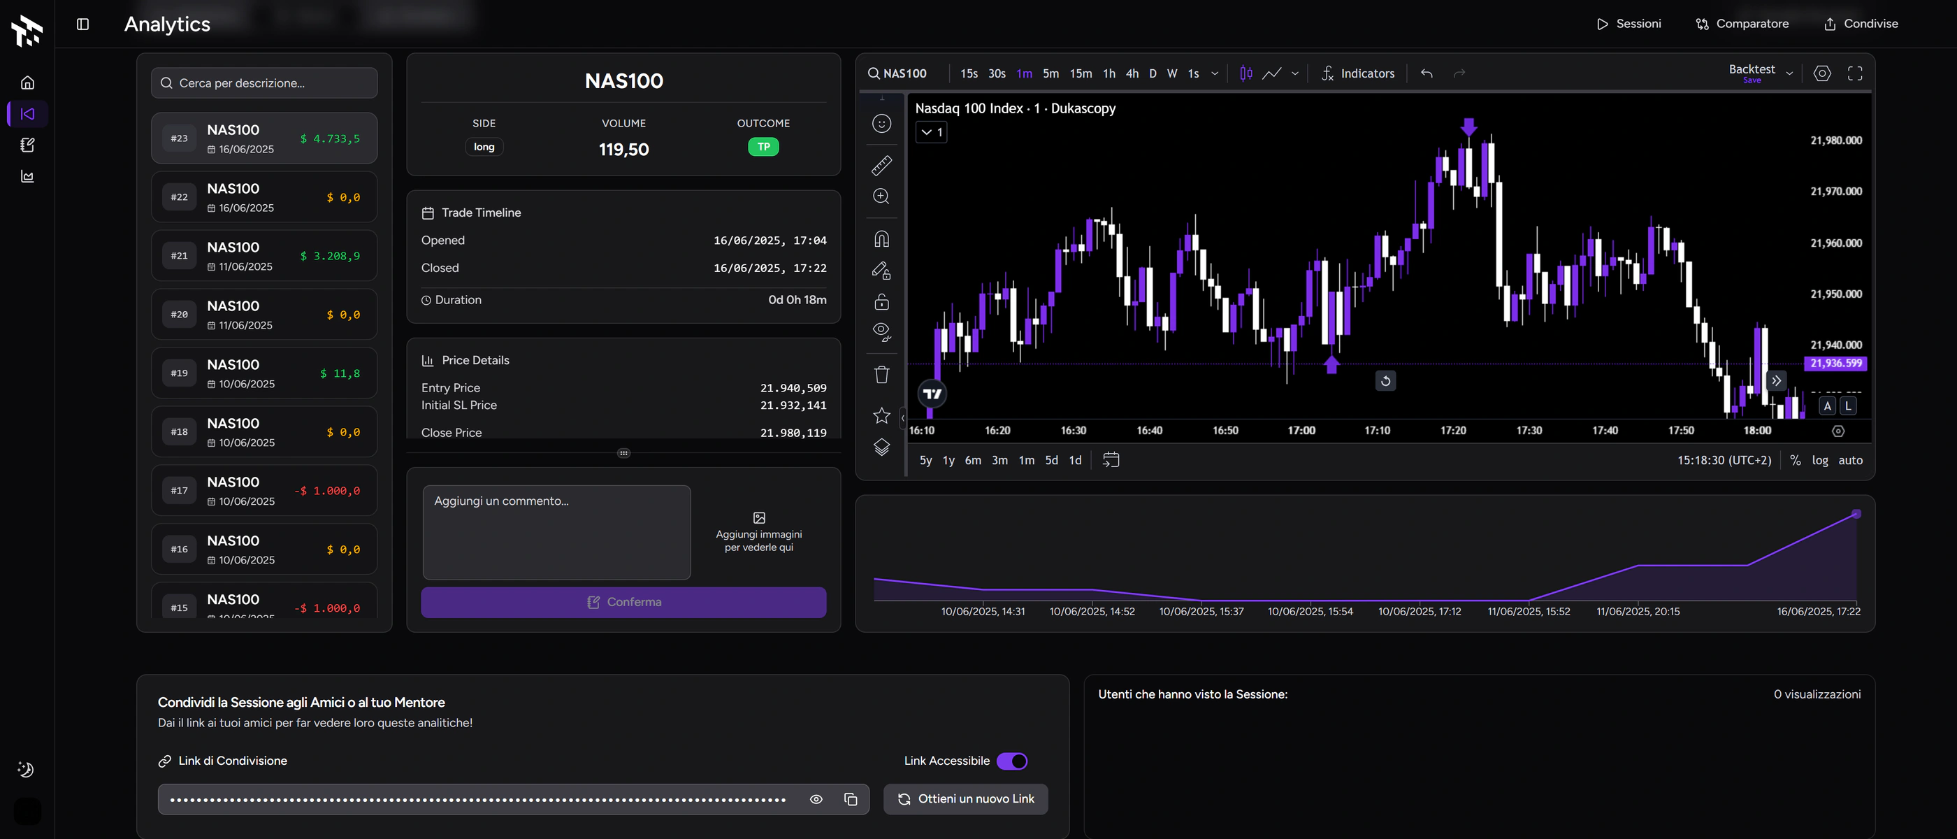Open chart settings hexagon icon
The width and height of the screenshot is (1957, 839).
click(1823, 73)
